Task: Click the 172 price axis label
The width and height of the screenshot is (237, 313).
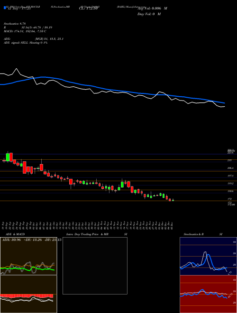Action: pyautogui.click(x=229, y=199)
